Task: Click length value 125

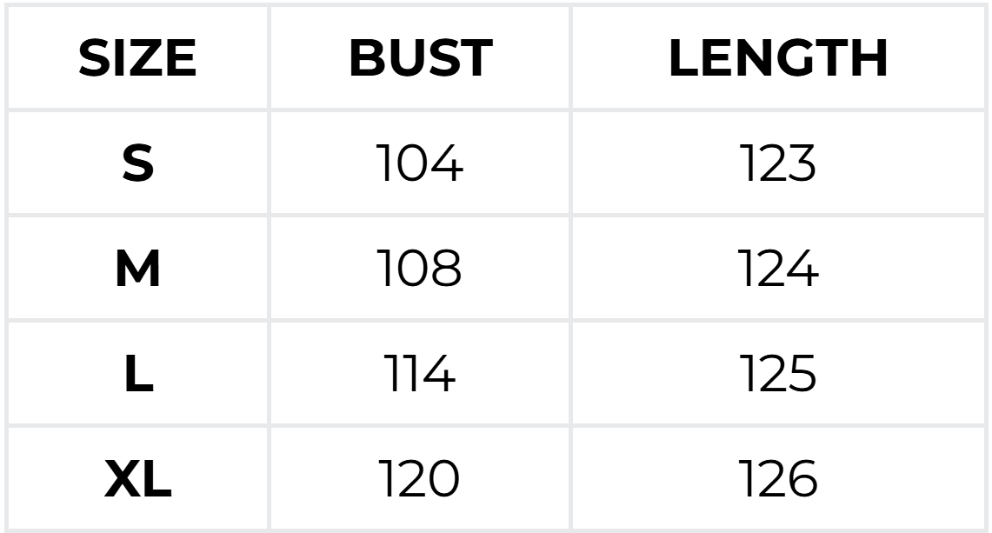Action: coord(778,375)
